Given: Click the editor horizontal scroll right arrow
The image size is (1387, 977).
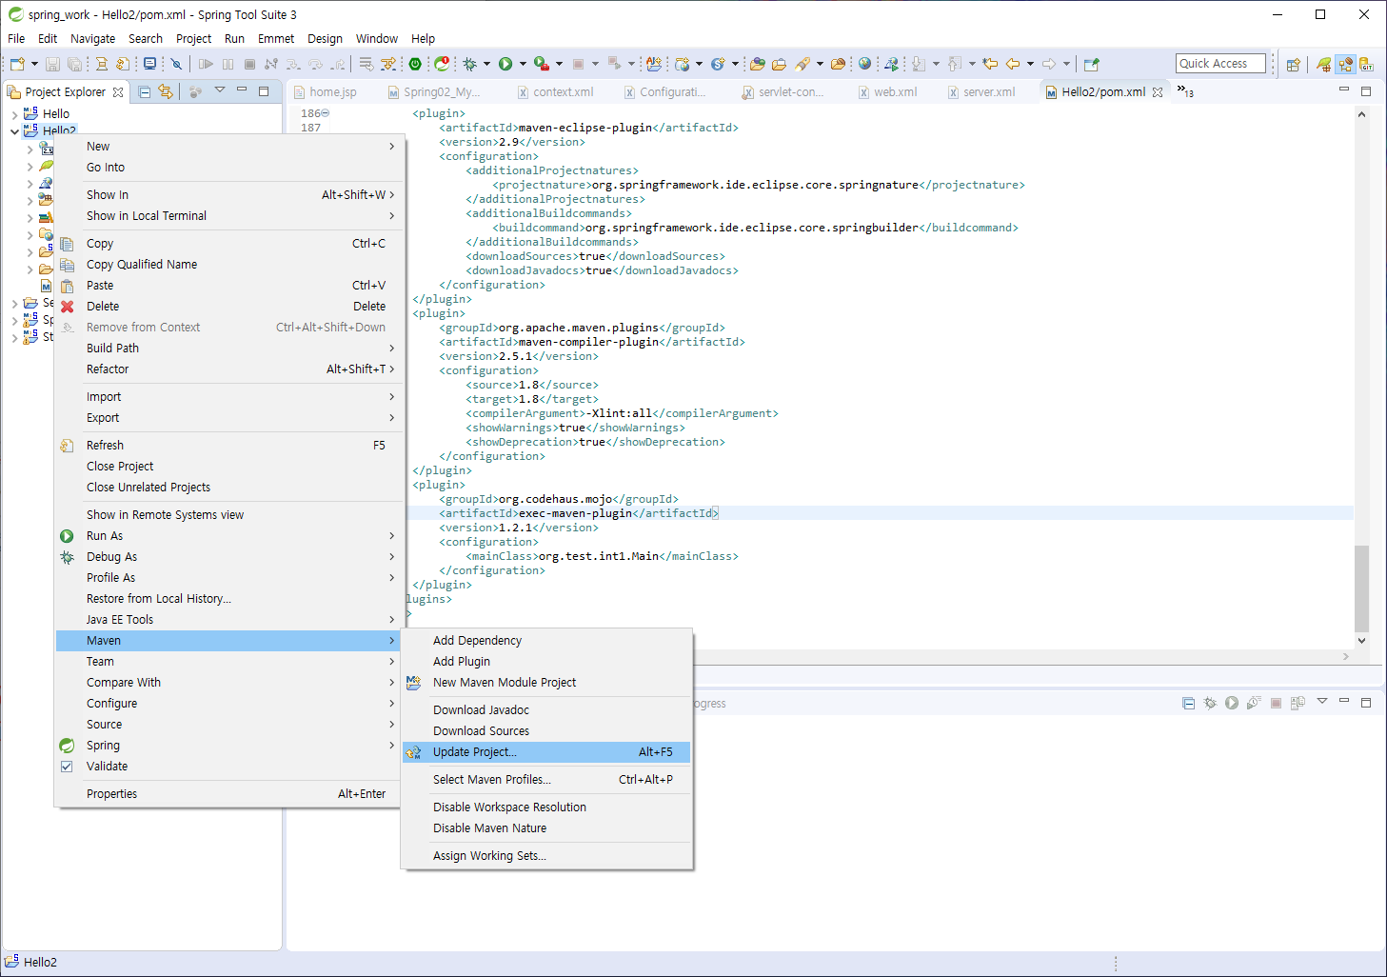Looking at the screenshot, I should [x=1345, y=656].
